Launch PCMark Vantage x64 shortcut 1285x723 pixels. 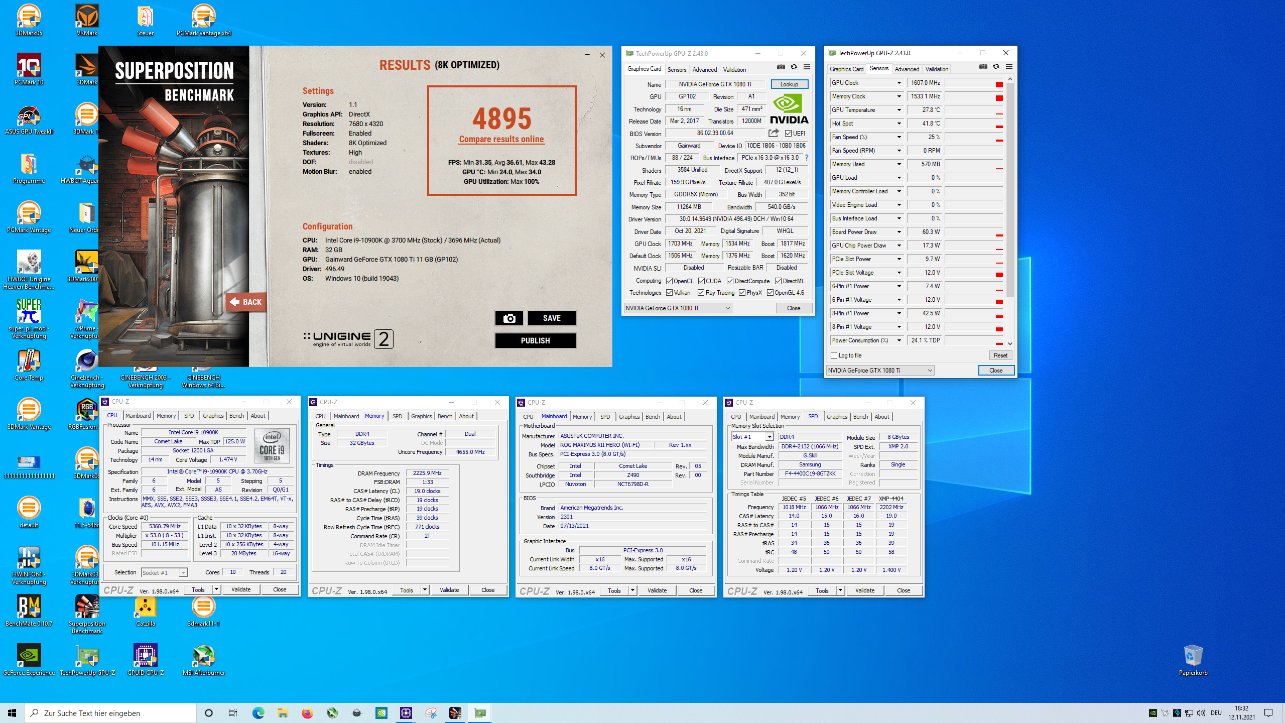204,20
